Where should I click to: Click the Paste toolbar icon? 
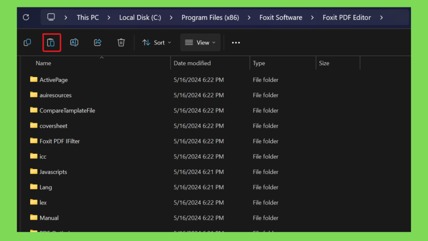click(x=51, y=43)
